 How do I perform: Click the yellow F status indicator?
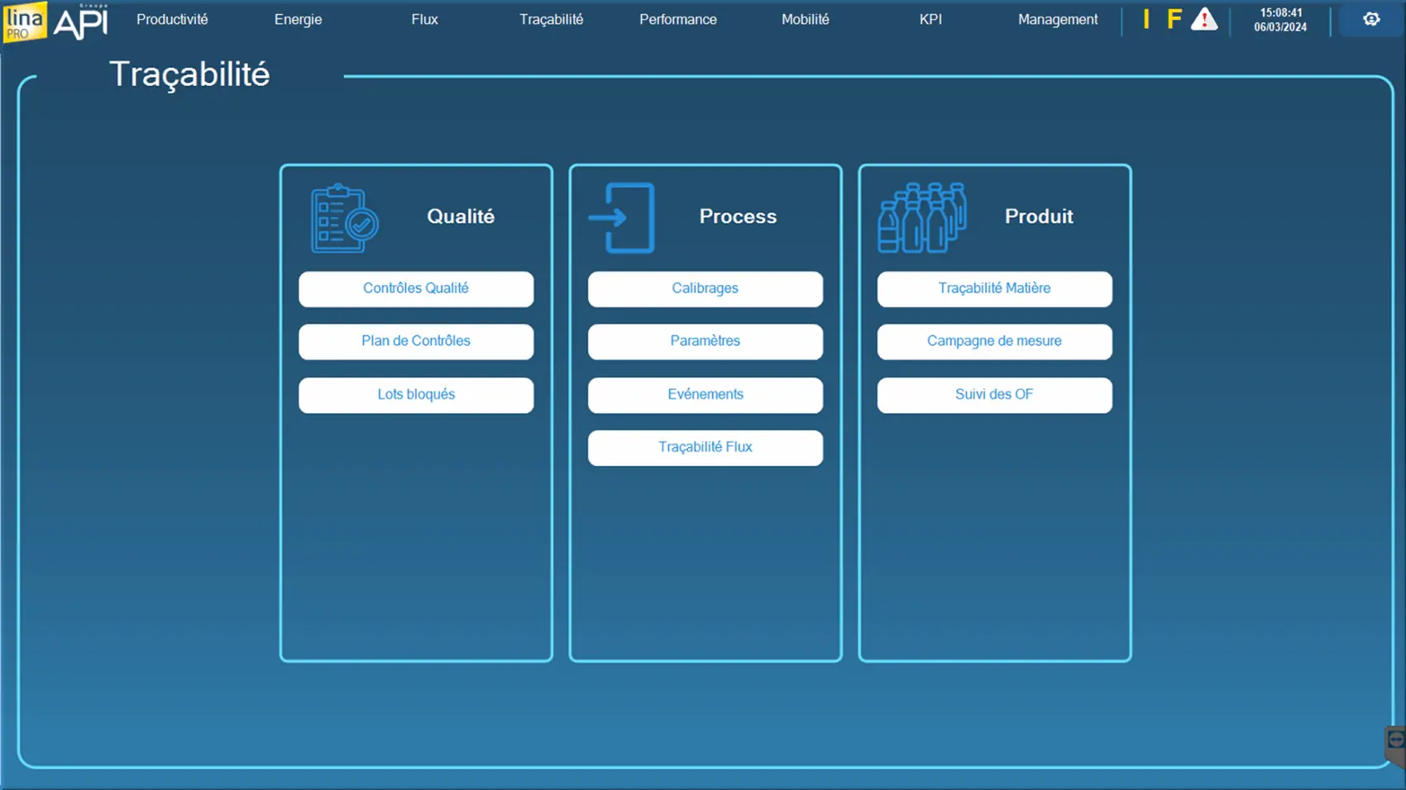1174,20
